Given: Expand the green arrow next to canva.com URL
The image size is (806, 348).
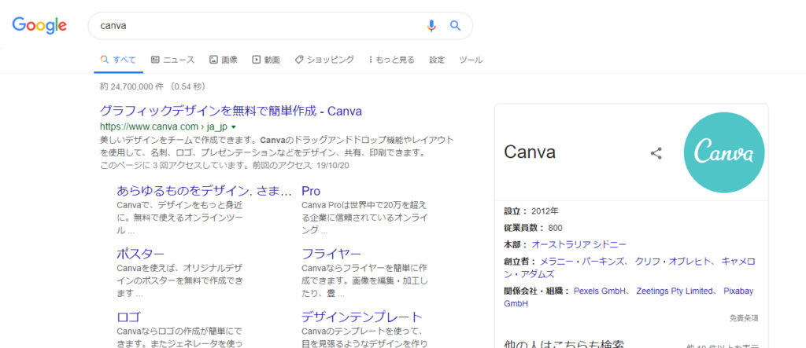Looking at the screenshot, I should 234,126.
